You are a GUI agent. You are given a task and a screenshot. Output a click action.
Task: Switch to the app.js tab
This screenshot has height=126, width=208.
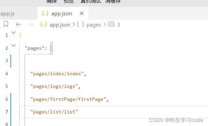click(7, 14)
